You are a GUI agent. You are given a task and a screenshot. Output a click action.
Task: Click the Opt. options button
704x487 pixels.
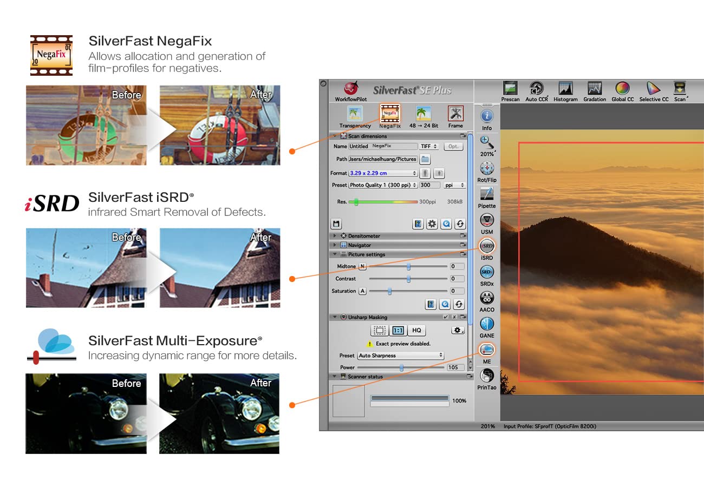click(x=453, y=146)
